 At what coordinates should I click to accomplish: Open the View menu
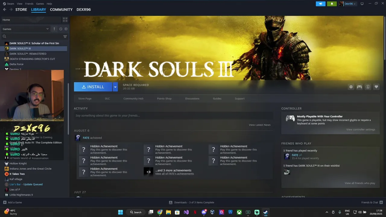(20, 4)
